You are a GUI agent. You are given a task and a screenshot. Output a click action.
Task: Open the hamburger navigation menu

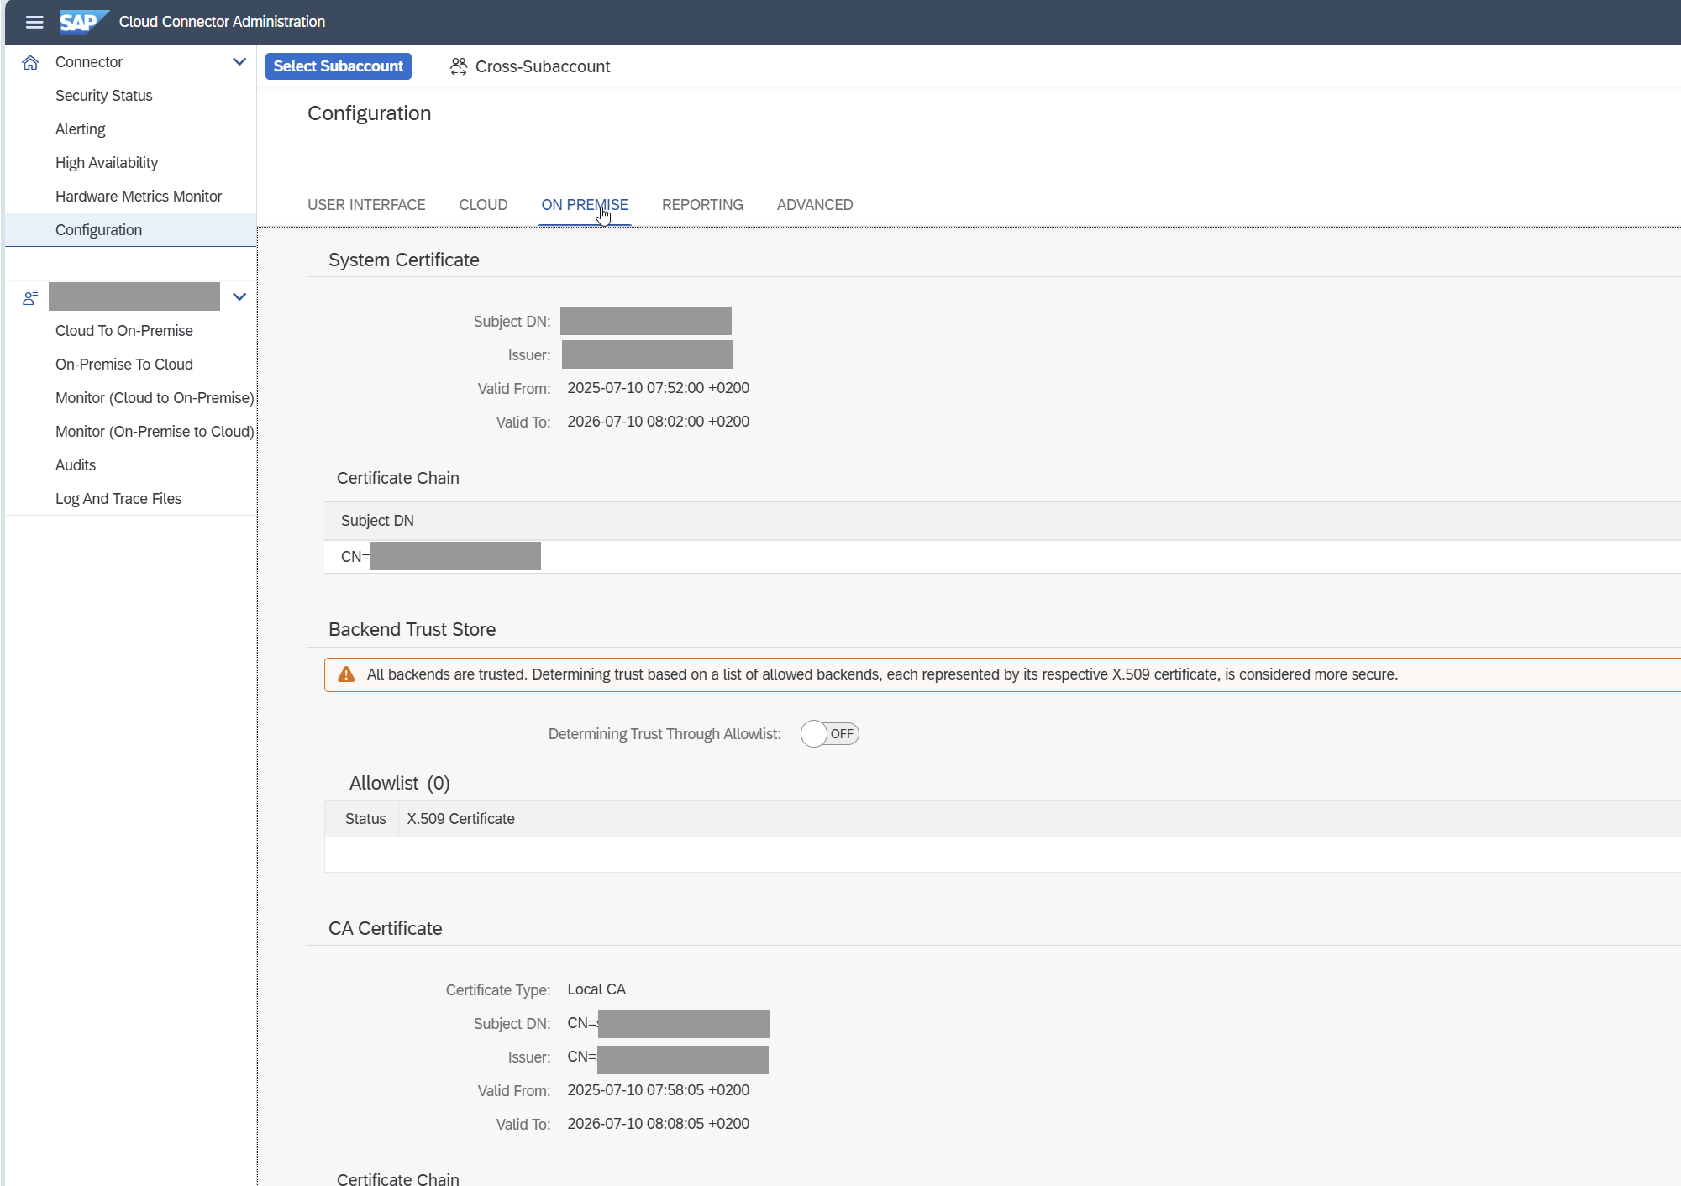coord(34,22)
